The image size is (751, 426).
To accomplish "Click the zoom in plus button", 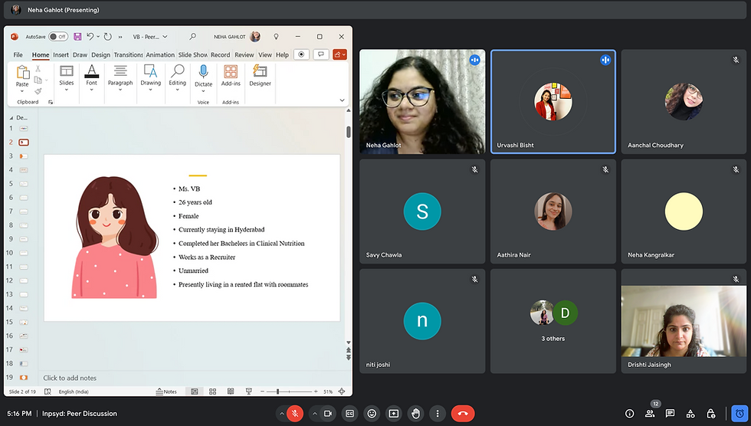I will point(316,392).
